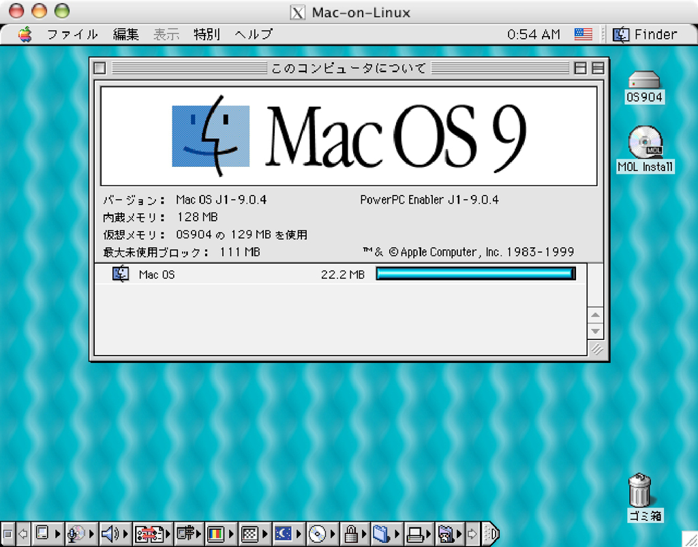Viewport: 698px width, 547px height.
Task: Click the 内蔵メモリ 128 MB value
Action: [197, 217]
